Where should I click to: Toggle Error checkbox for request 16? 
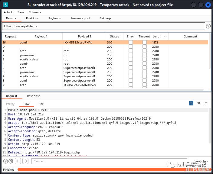point(130,43)
